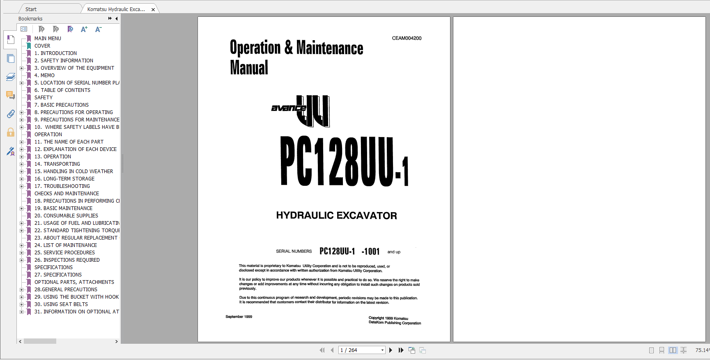Expand 19. BASIC MAINTENANCE bookmark node
This screenshot has height=361, width=710.
[21, 208]
